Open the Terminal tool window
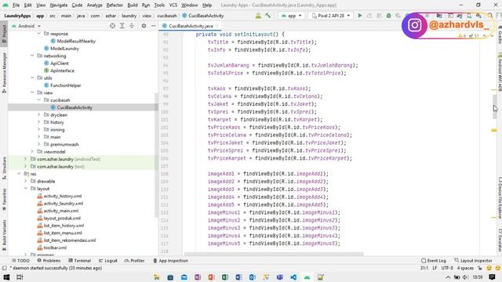This screenshot has height=282, width=502. [x=79, y=261]
